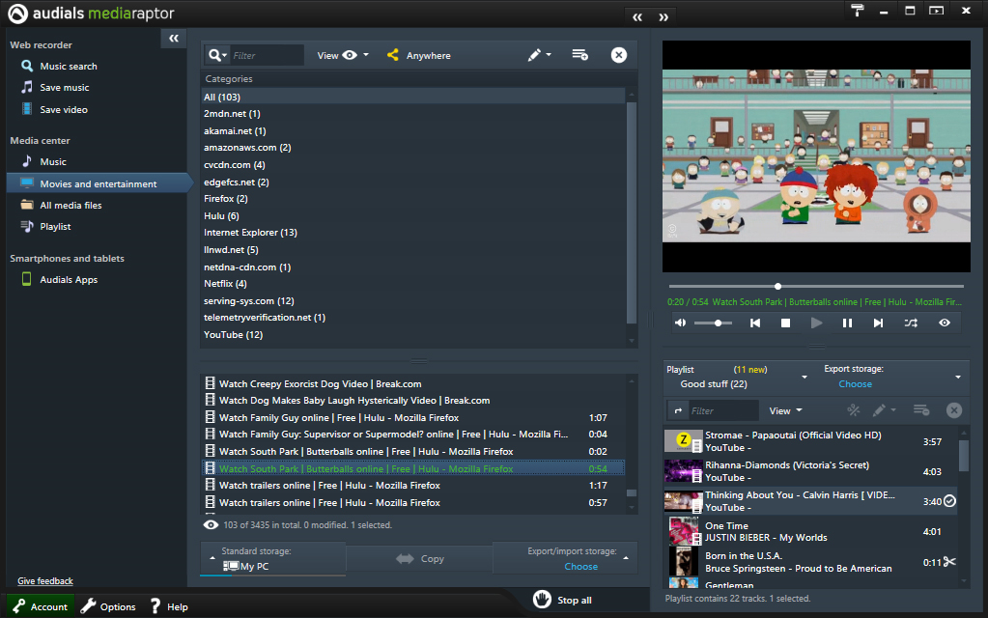
Task: Open the edit pencil dropdown
Action: [539, 55]
